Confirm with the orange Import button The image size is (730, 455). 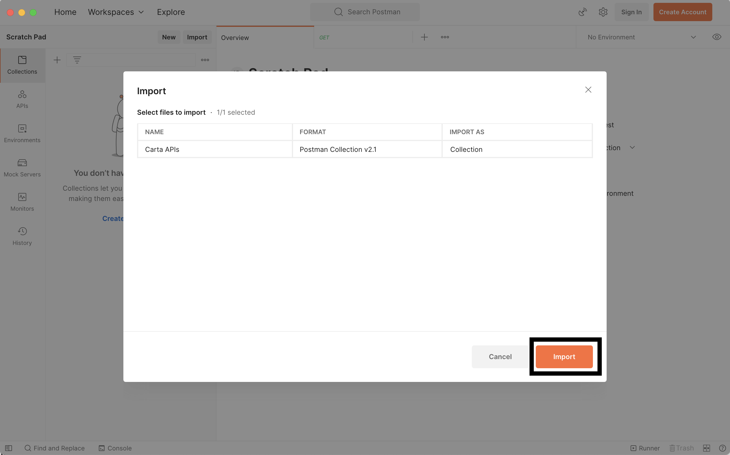pos(564,357)
